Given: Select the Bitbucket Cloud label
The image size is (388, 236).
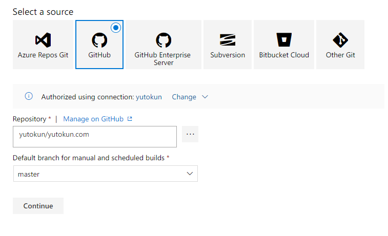Looking at the screenshot, I should point(284,55).
